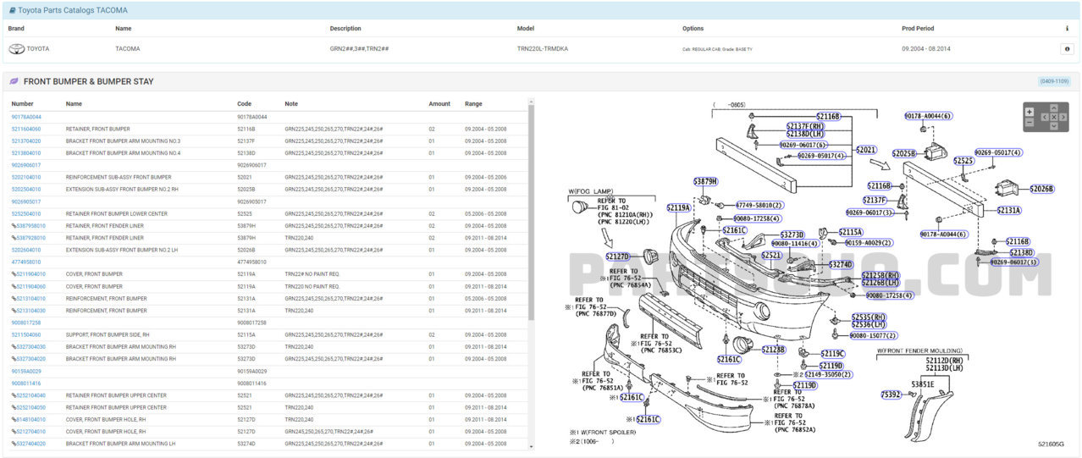
Task: Click the Toyota brand logo
Action: tap(16, 49)
